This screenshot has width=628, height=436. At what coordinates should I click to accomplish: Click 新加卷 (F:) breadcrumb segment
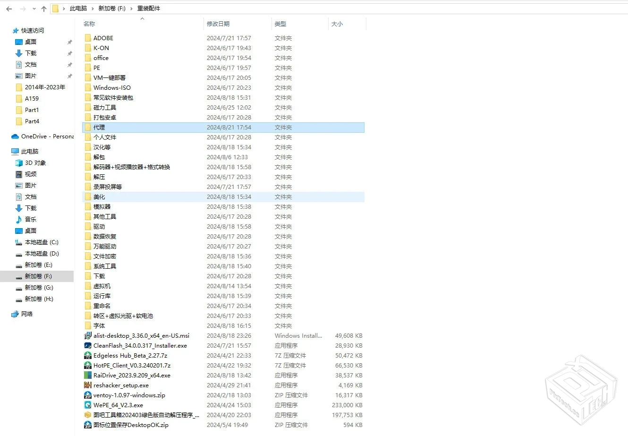click(112, 9)
